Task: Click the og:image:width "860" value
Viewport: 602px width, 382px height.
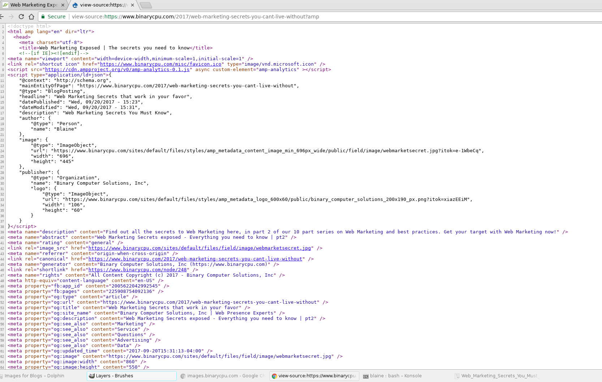Action: 130,362
